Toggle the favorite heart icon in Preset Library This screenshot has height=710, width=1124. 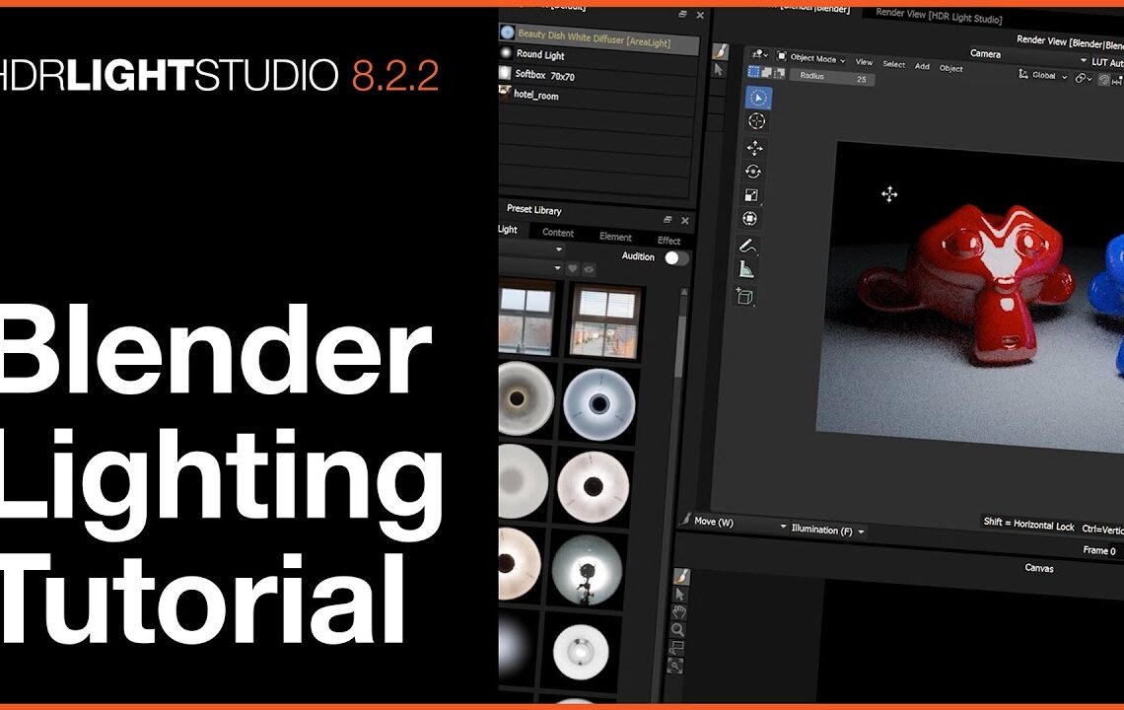pyautogui.click(x=573, y=268)
